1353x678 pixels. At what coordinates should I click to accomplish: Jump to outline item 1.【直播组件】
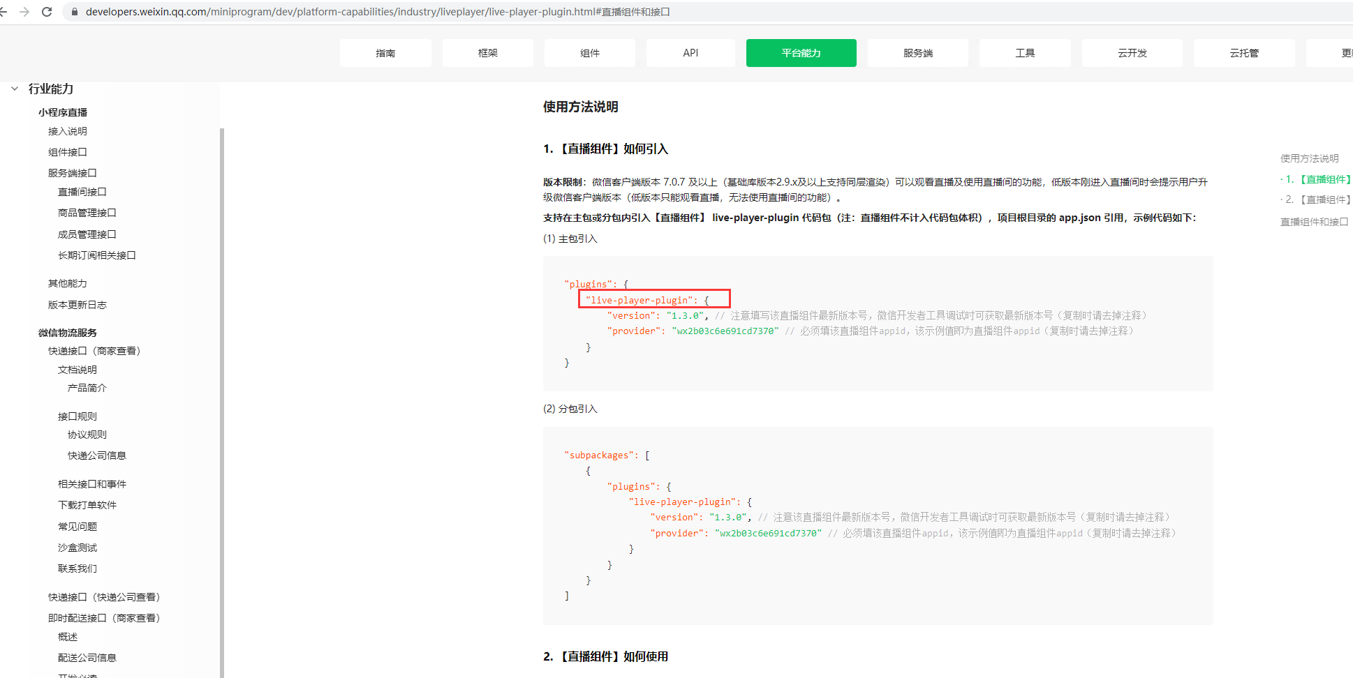[x=1318, y=179]
